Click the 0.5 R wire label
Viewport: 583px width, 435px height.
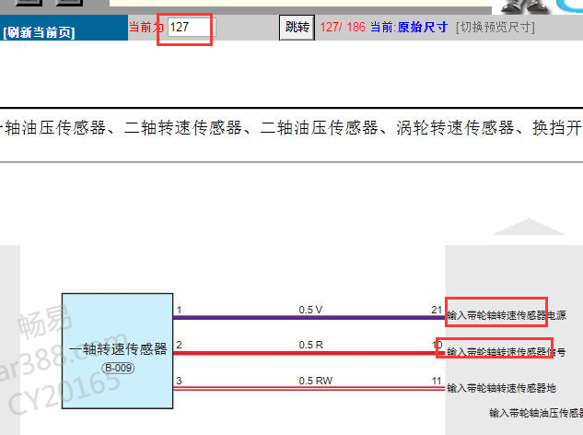310,345
